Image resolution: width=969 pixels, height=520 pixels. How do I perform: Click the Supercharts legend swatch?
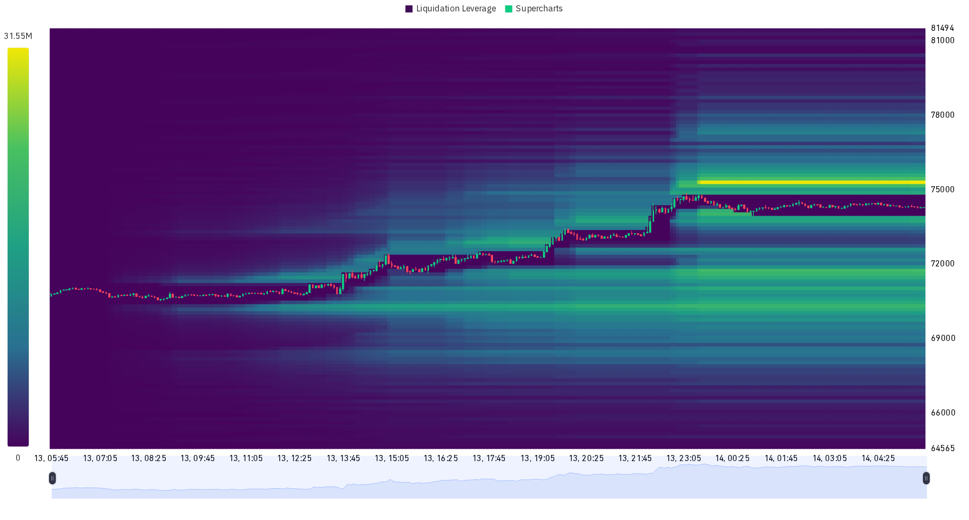click(x=508, y=9)
